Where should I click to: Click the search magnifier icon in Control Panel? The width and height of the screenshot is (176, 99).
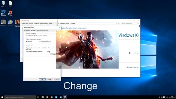tap(138, 24)
